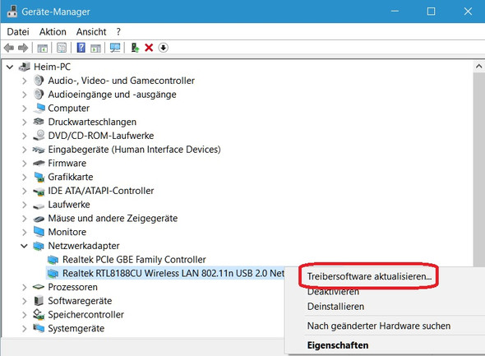
Task: Click the red X uninstall device icon
Action: click(149, 48)
